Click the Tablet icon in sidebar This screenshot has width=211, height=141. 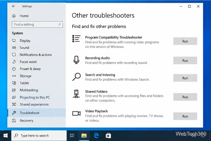coord(14,83)
